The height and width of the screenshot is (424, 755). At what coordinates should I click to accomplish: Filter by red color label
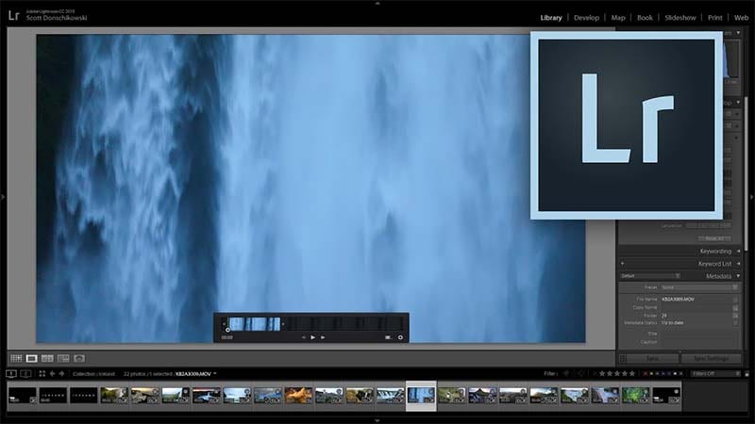(x=646, y=373)
